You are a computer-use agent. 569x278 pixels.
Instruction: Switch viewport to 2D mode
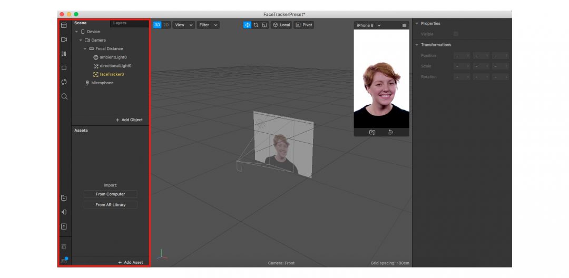coord(166,25)
